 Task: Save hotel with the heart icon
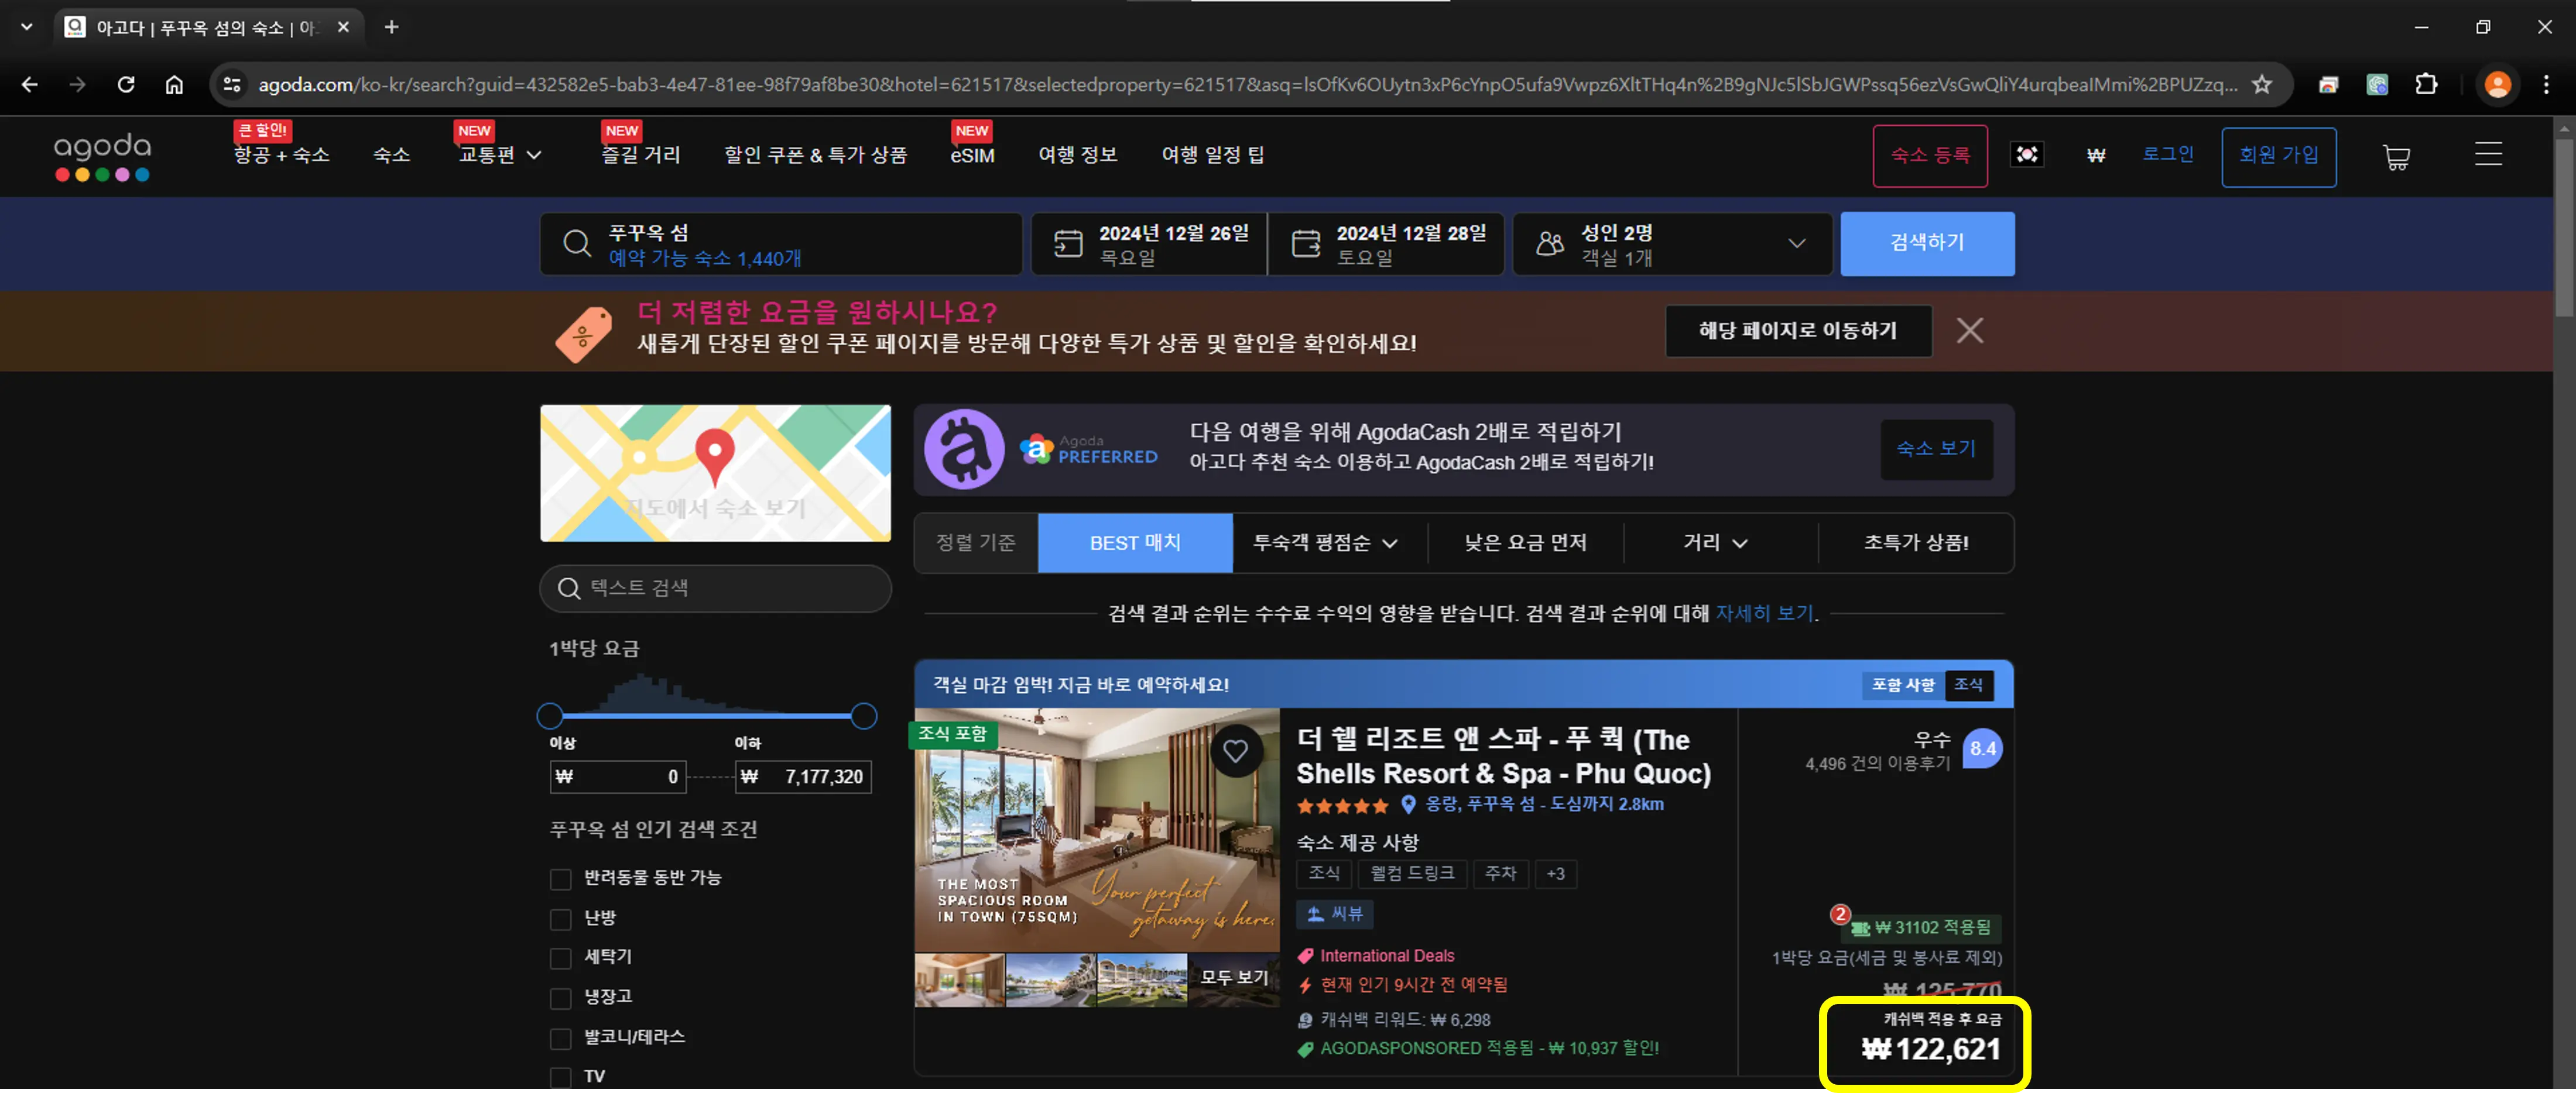click(x=1235, y=750)
